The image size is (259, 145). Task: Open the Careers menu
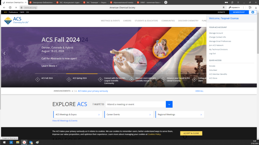tap(127, 21)
